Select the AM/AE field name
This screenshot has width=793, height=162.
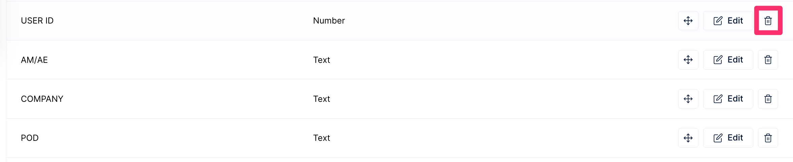[x=34, y=60]
